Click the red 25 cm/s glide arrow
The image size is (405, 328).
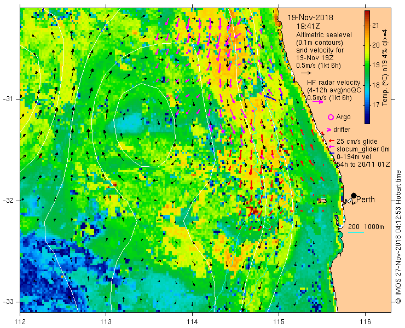coord(331,141)
